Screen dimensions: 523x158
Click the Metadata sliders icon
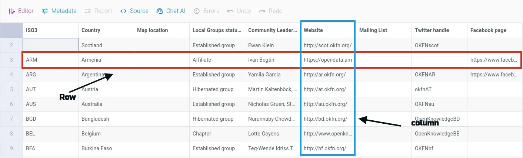[45, 11]
